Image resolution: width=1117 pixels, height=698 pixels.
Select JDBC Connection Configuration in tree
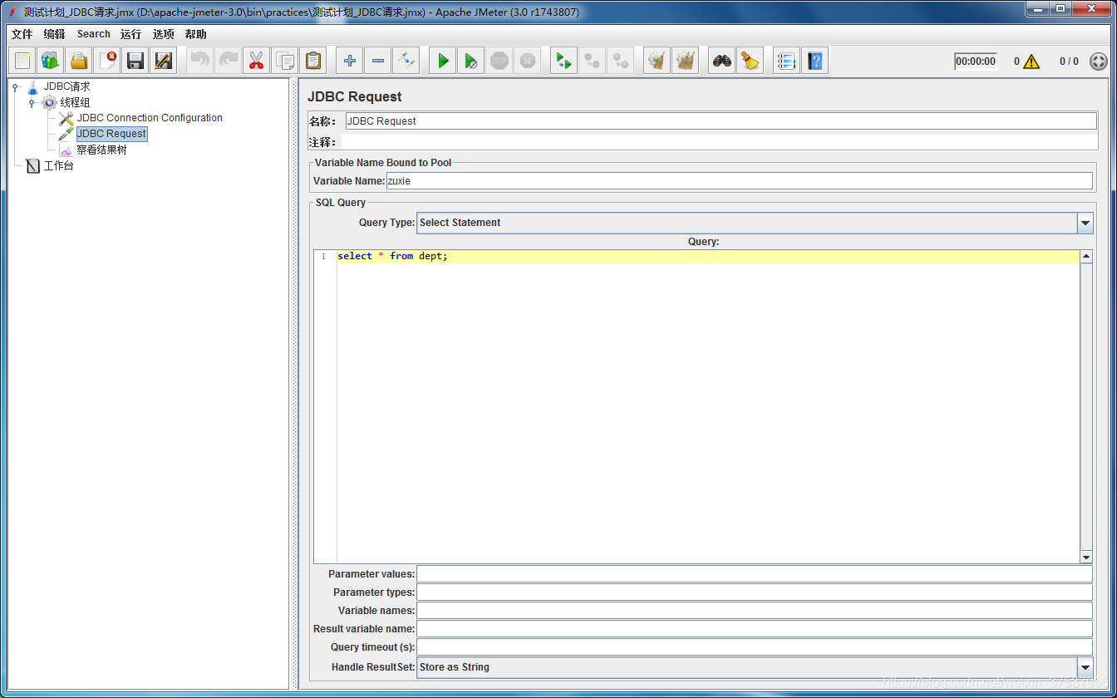pos(150,118)
